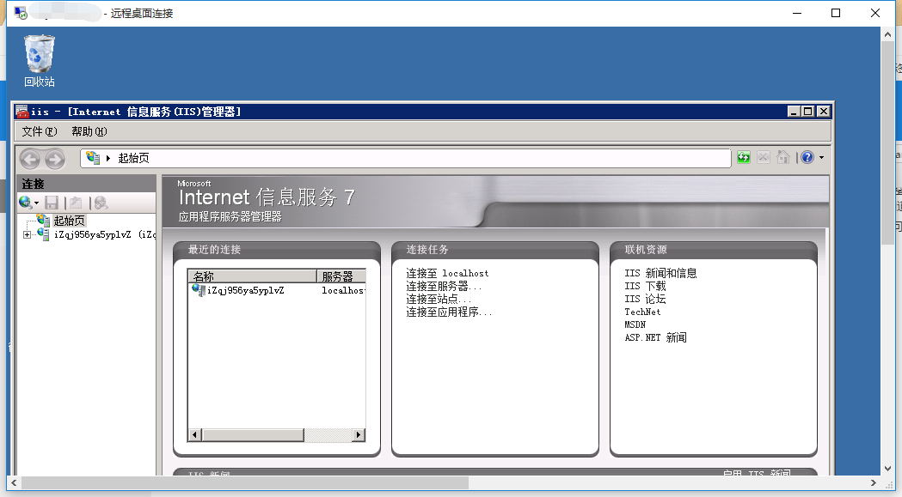The width and height of the screenshot is (902, 497).
Task: Open ASP.NET 新闻 link
Action: click(x=656, y=338)
